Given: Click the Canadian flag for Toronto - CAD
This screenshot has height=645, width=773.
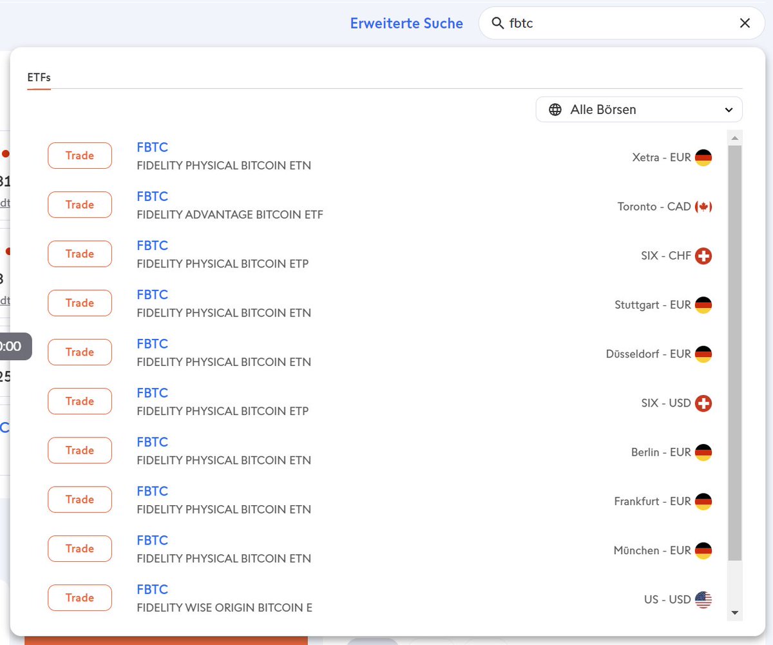Looking at the screenshot, I should pyautogui.click(x=703, y=207).
